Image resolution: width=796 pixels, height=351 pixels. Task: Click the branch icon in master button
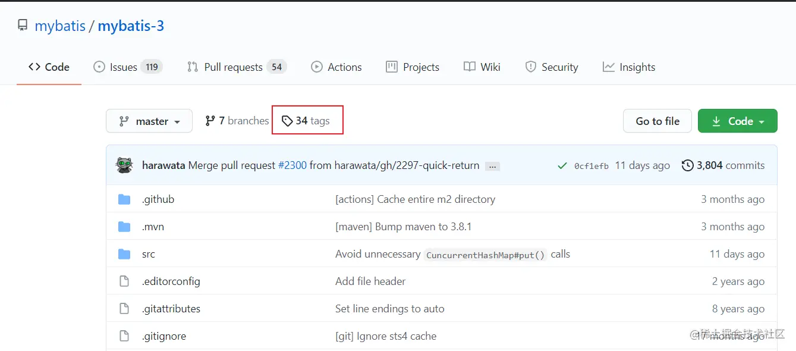(124, 121)
